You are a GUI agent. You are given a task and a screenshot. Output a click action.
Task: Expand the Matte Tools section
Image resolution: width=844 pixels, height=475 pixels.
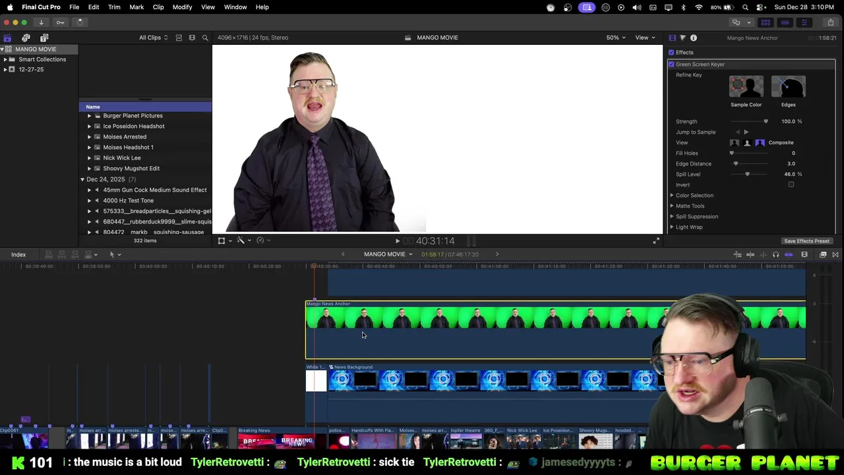(x=672, y=206)
